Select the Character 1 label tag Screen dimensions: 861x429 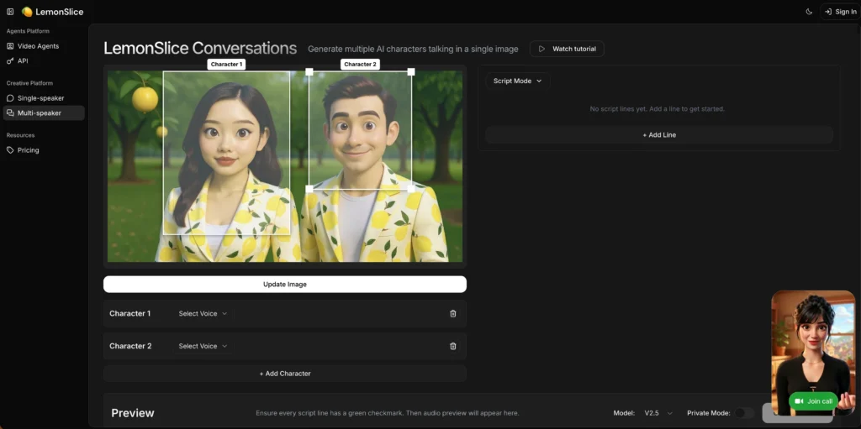pyautogui.click(x=226, y=64)
